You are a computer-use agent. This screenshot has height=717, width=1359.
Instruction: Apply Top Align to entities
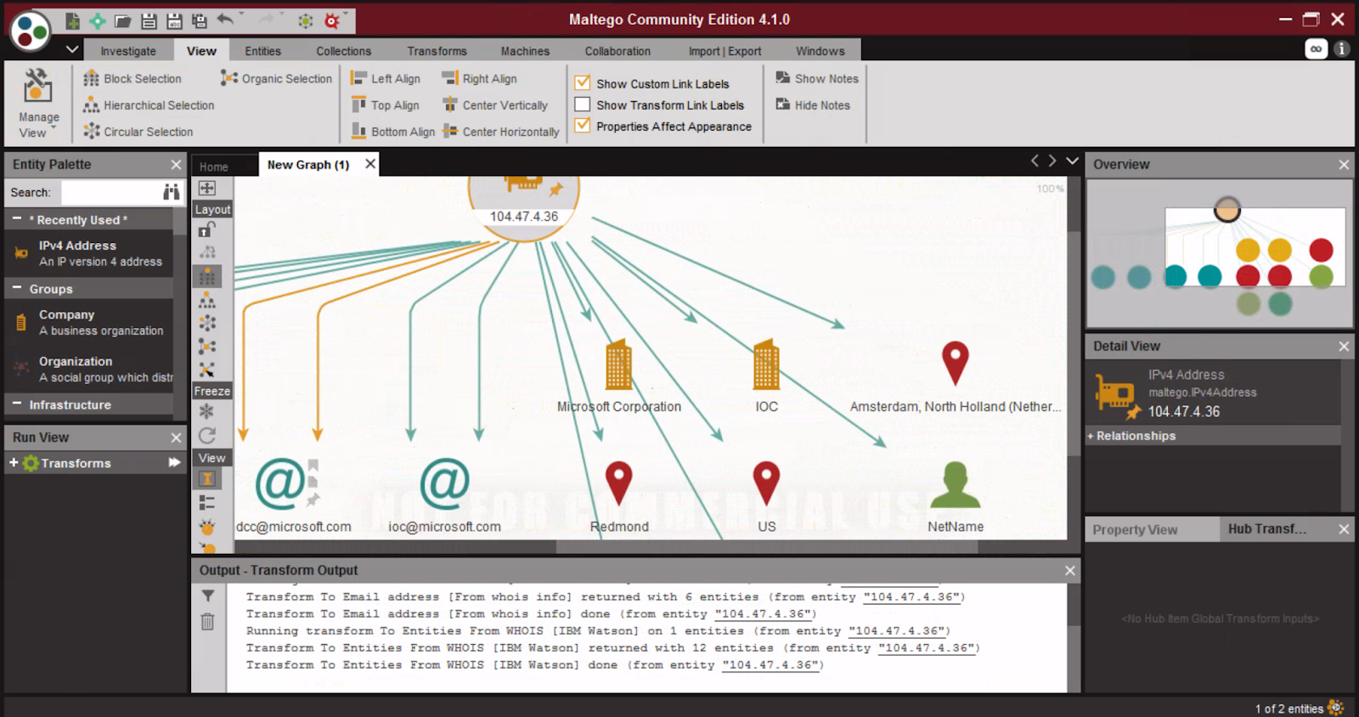click(385, 105)
